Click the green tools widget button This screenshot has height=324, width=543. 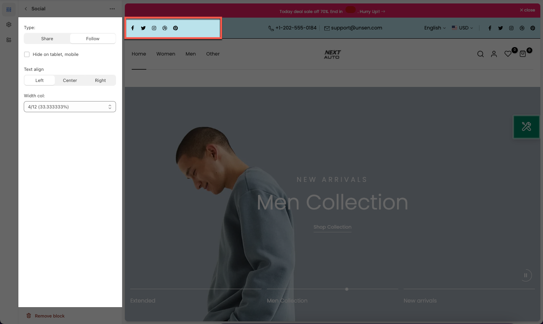tap(526, 127)
